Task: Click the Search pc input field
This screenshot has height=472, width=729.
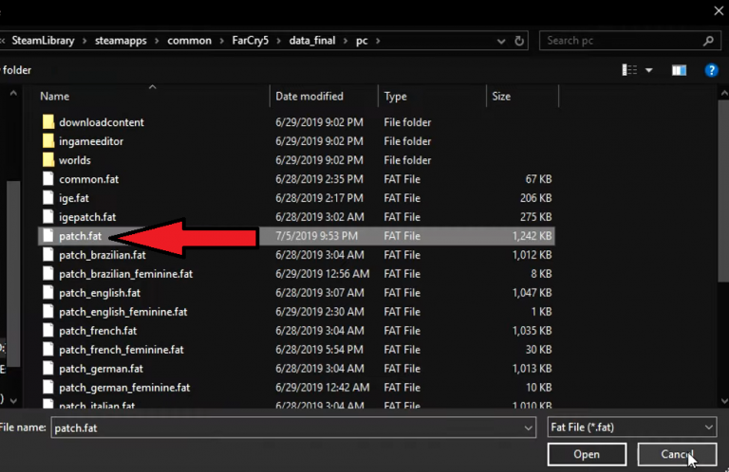Action: point(622,41)
